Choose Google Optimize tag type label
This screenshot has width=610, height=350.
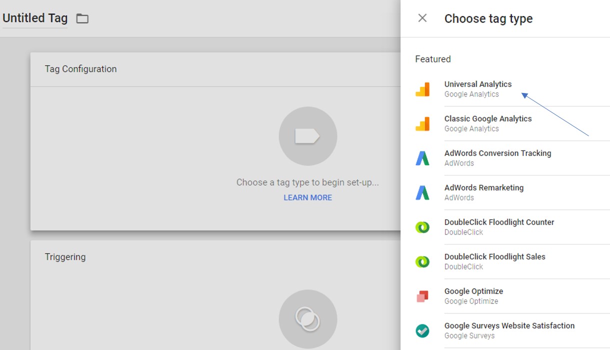[473, 291]
